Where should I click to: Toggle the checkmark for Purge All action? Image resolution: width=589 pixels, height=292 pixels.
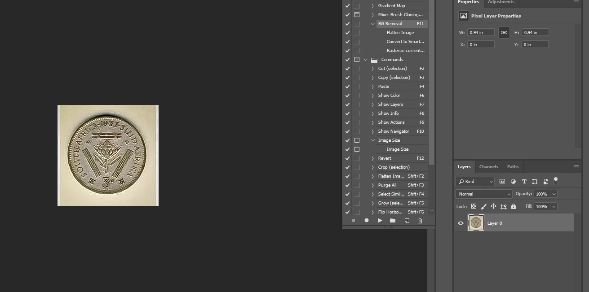click(347, 185)
